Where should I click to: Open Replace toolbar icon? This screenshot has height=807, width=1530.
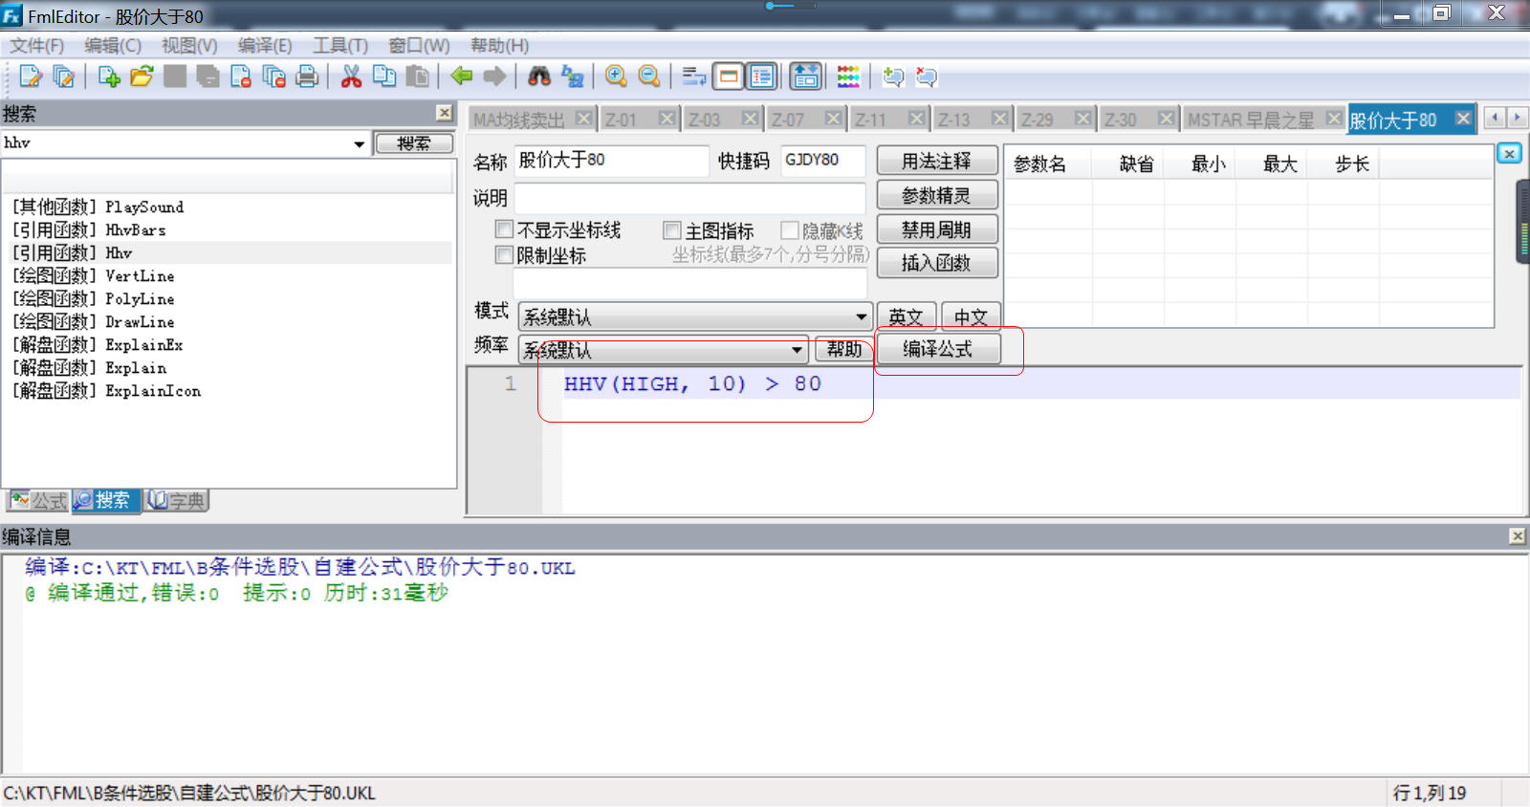[x=573, y=76]
